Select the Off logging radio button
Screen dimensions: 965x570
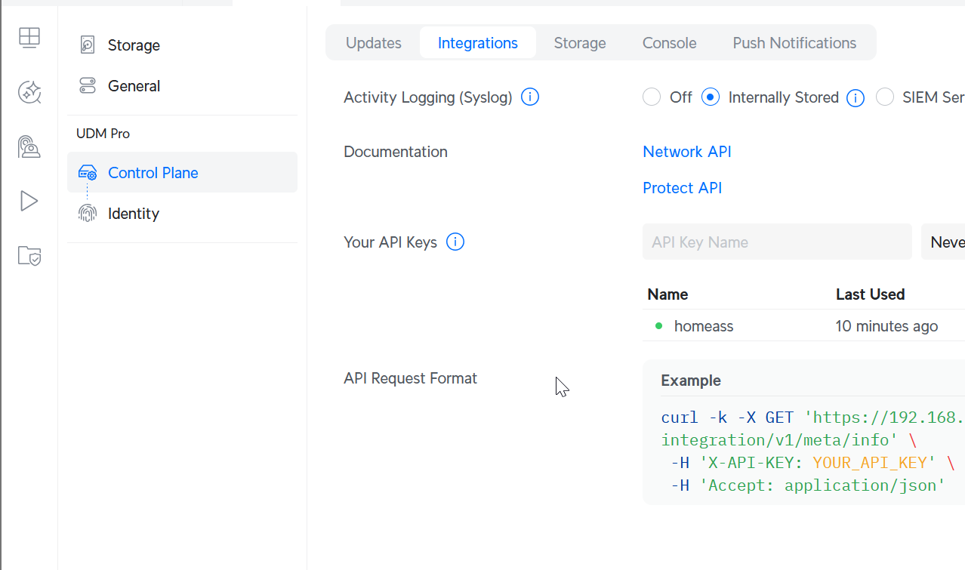[652, 97]
